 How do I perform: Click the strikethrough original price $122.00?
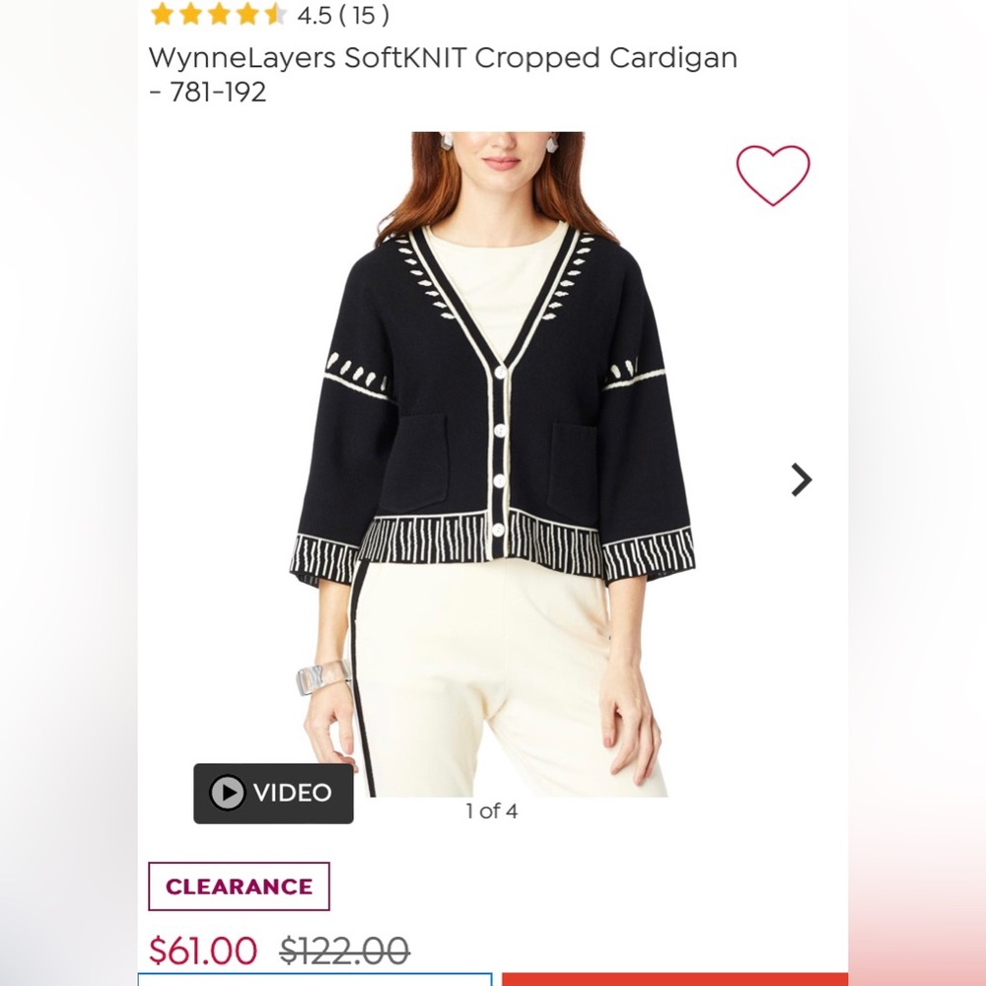point(343,950)
